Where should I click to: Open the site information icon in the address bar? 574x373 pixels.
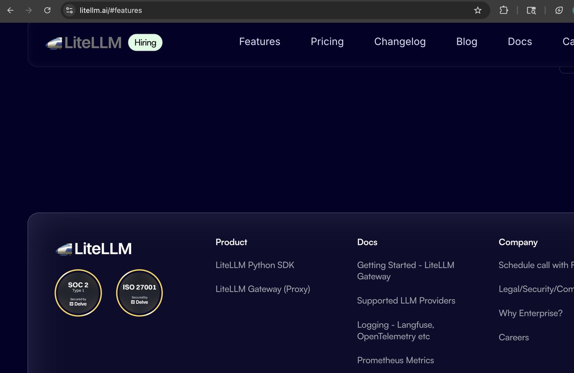coord(69,10)
